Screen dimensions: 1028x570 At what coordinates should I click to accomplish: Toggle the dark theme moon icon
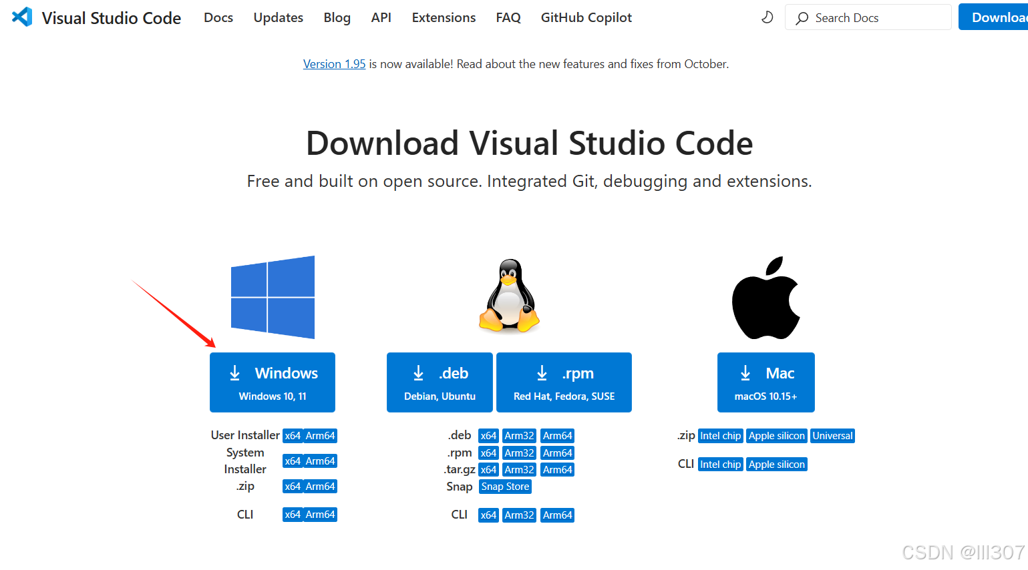point(767,17)
